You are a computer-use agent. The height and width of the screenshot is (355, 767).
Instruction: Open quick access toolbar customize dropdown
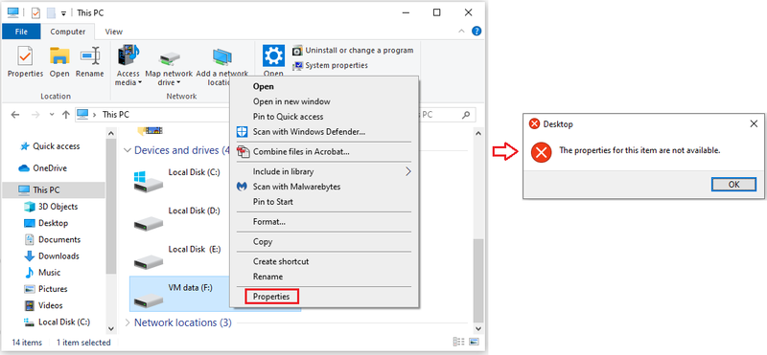click(63, 13)
